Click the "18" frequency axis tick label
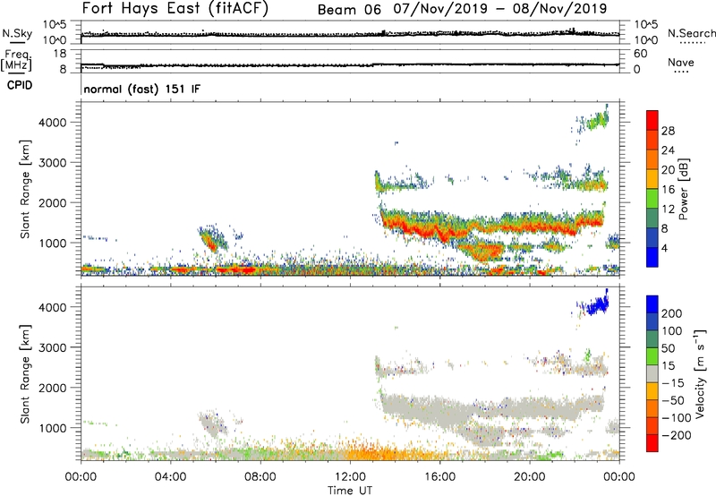Viewport: 716px width, 496px height. (x=60, y=54)
